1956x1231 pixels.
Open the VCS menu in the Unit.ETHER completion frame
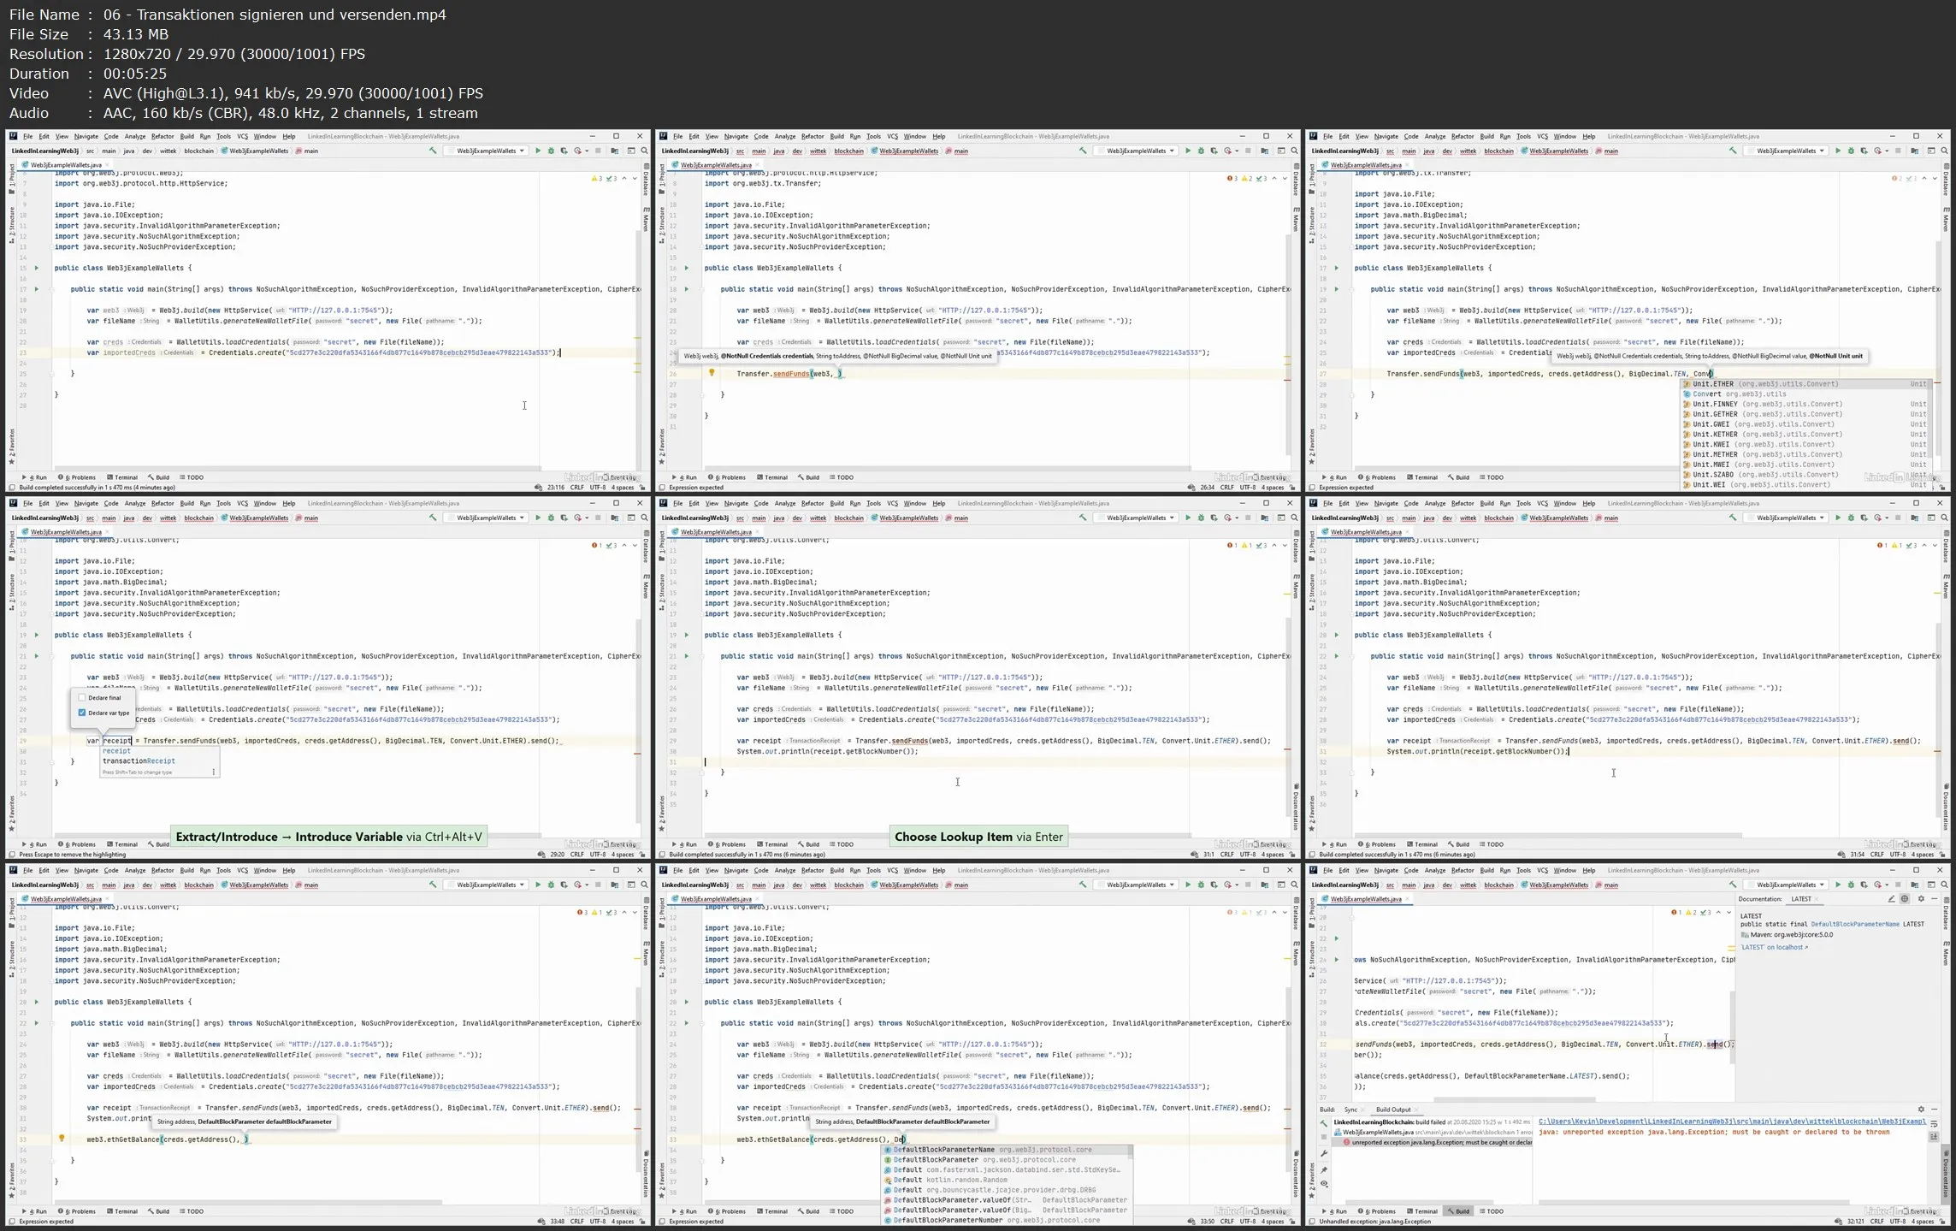click(x=1542, y=136)
